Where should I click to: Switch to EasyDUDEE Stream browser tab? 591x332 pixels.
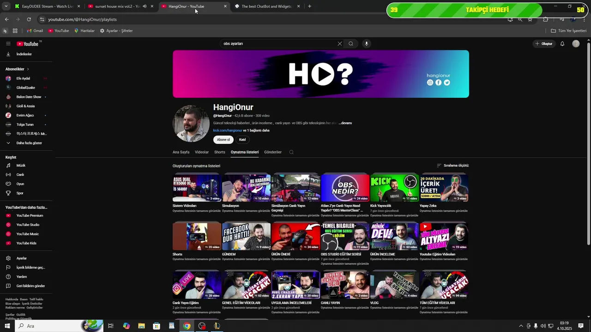[48, 6]
